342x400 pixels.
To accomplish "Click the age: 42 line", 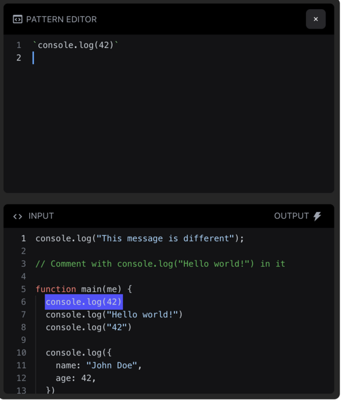I will click(x=76, y=378).
